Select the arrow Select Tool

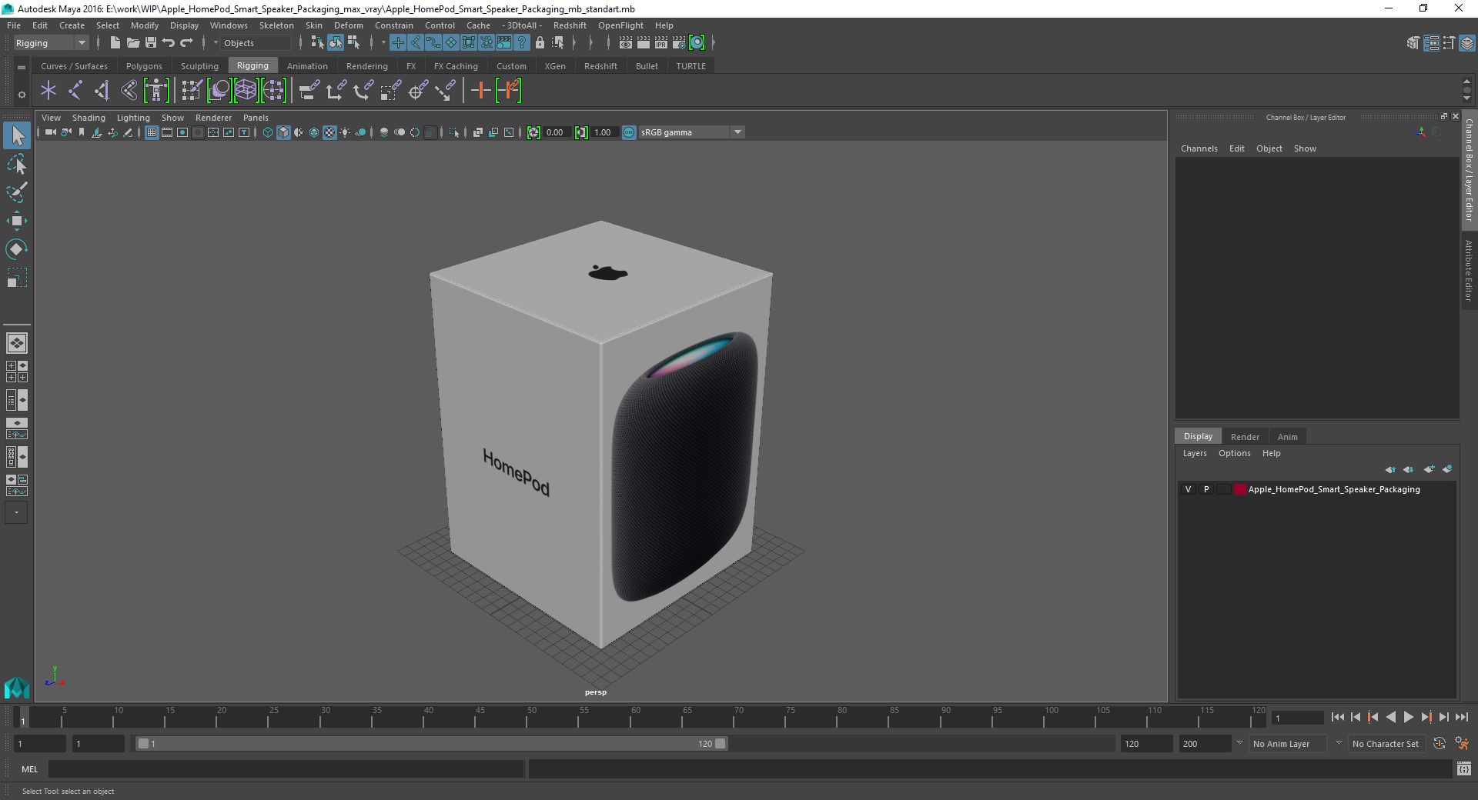pyautogui.click(x=17, y=136)
